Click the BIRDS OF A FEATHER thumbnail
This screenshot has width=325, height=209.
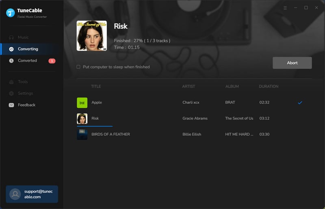coord(82,135)
